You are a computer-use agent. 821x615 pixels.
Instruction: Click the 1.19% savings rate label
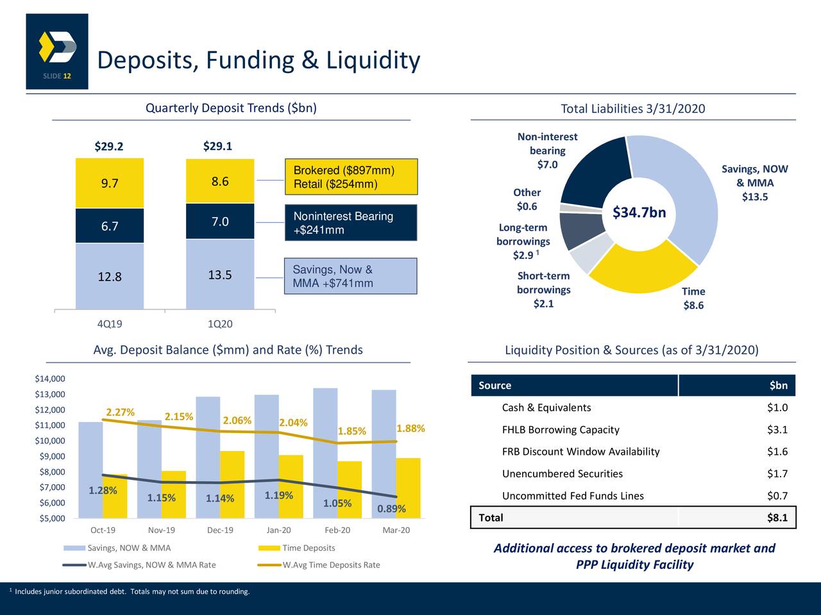279,495
